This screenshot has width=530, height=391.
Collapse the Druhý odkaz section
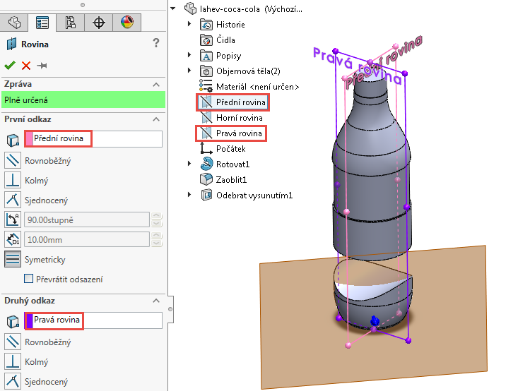point(156,301)
